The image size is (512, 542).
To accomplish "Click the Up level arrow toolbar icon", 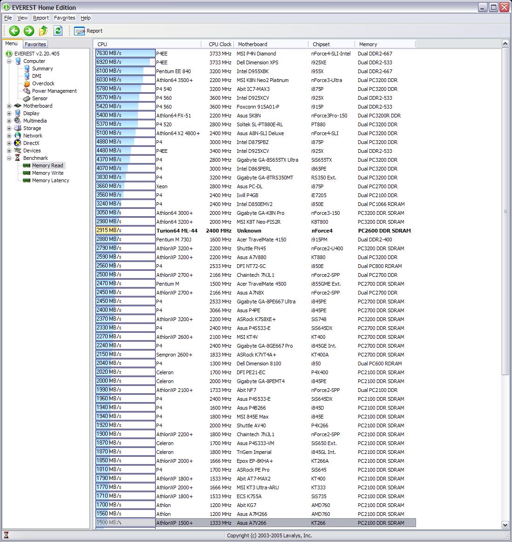I will tap(43, 31).
